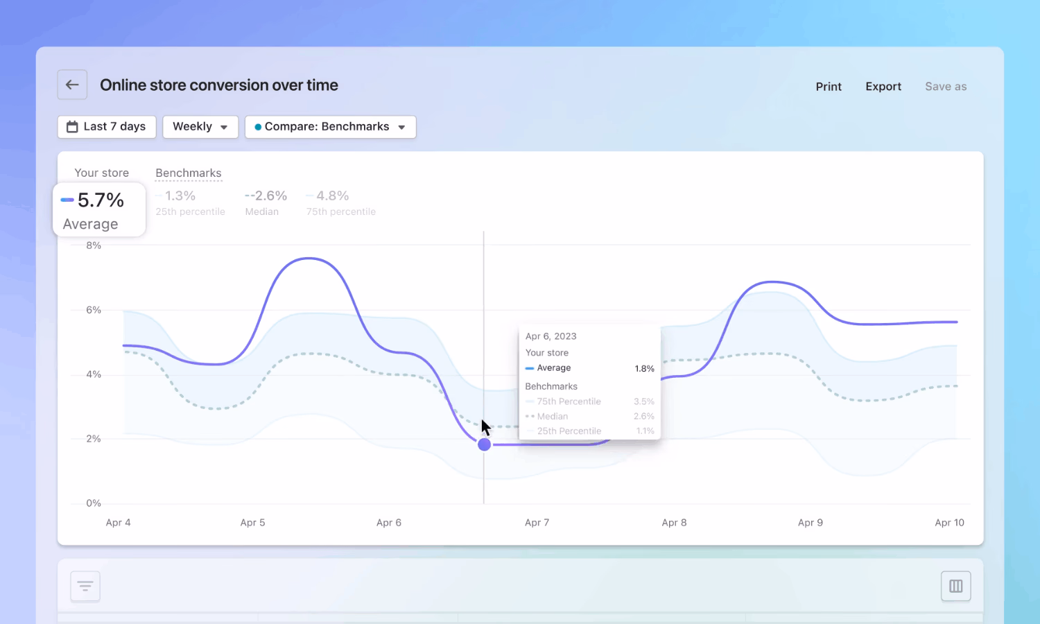The image size is (1040, 624).
Task: Click the Save as button
Action: click(946, 87)
